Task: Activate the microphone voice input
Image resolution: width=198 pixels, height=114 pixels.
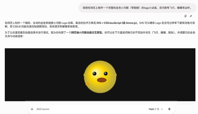Action: [169, 109]
